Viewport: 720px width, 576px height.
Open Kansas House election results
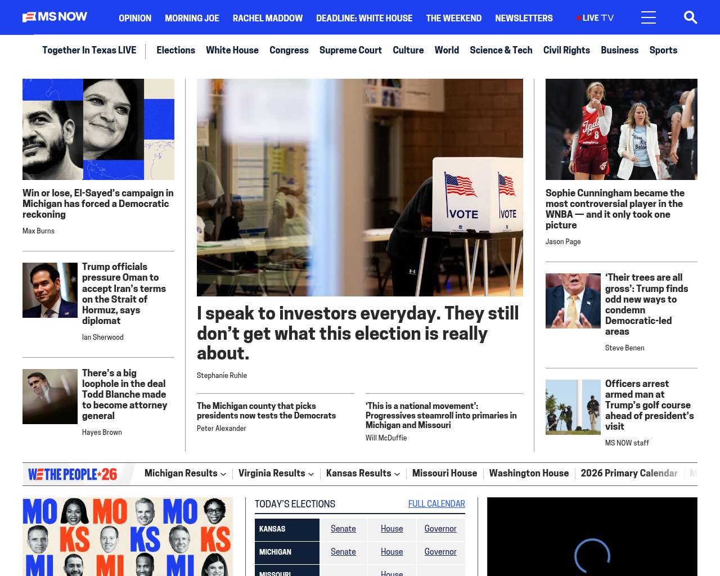[x=391, y=529]
